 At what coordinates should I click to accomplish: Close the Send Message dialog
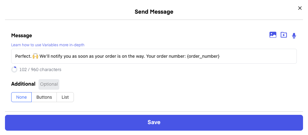pyautogui.click(x=300, y=8)
